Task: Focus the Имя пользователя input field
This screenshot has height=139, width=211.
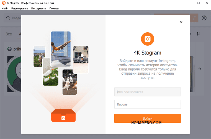Action: [x=147, y=92]
